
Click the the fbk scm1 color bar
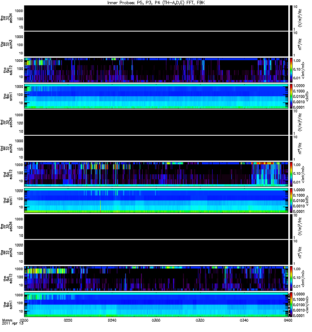(292, 305)
